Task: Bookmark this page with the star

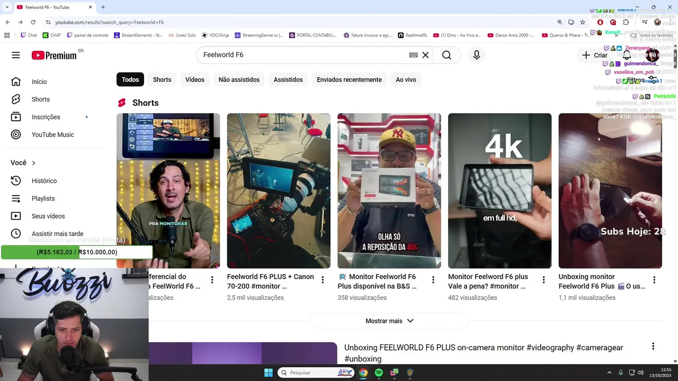Action: 583,22
